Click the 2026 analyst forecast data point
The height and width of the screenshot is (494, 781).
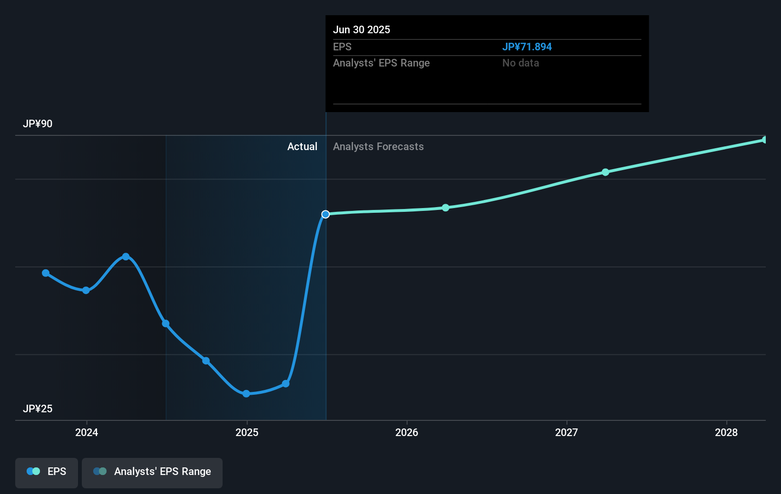(x=446, y=208)
